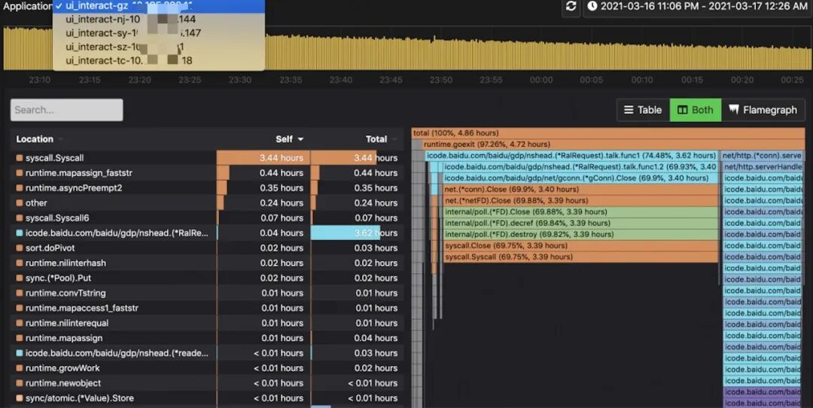This screenshot has height=408, width=813.
Task: Click blue color swatch beside nshead.(*reade...
Action: coord(19,353)
